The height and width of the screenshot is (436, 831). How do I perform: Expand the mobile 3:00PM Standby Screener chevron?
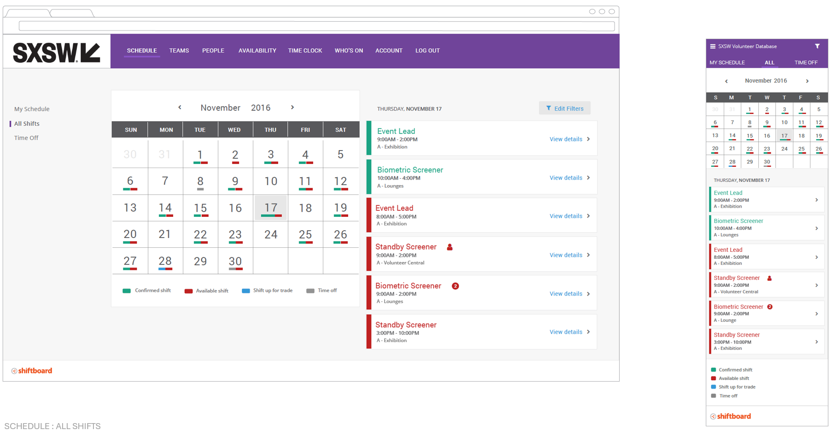[817, 342]
